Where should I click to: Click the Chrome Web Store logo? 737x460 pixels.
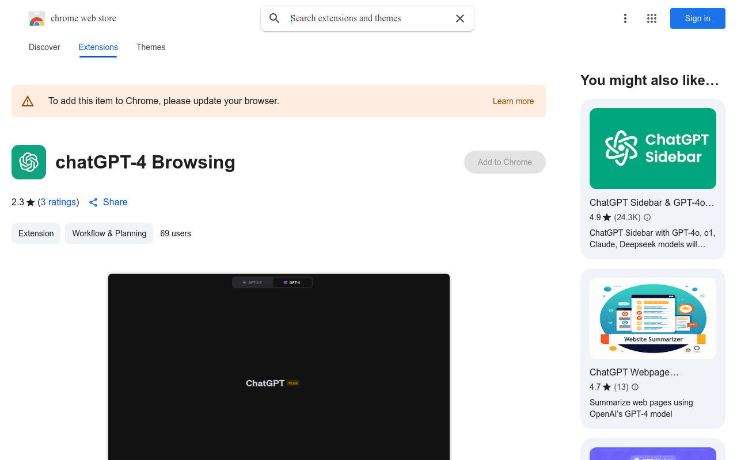(37, 18)
